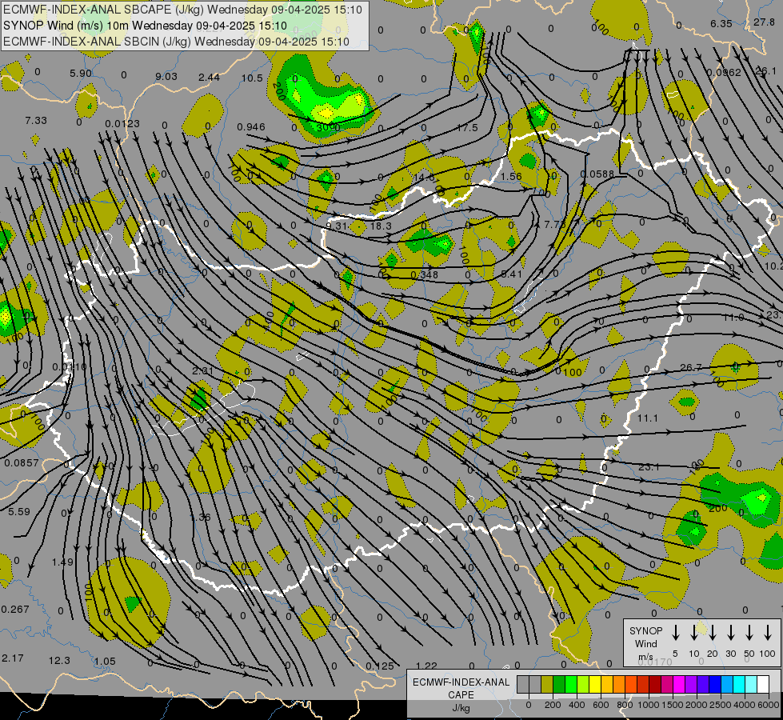Select the pure yellow CAPE legend swatch
The width and height of the screenshot is (783, 720).
pos(595,685)
